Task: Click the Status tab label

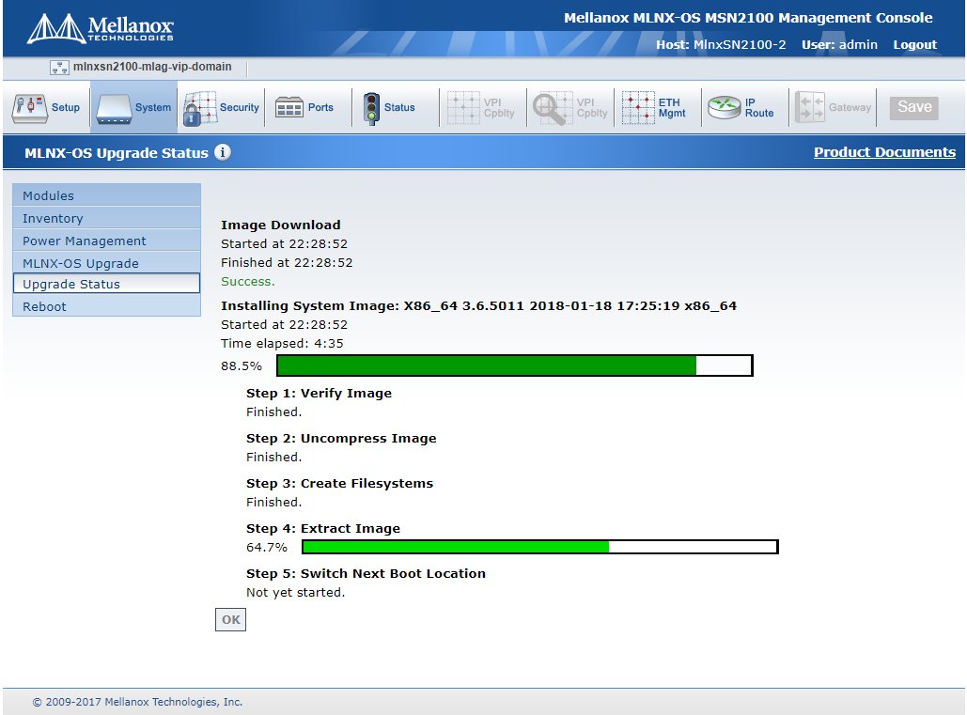Action: point(399,107)
